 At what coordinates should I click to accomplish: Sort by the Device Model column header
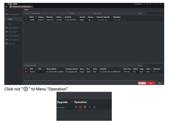coord(51,69)
